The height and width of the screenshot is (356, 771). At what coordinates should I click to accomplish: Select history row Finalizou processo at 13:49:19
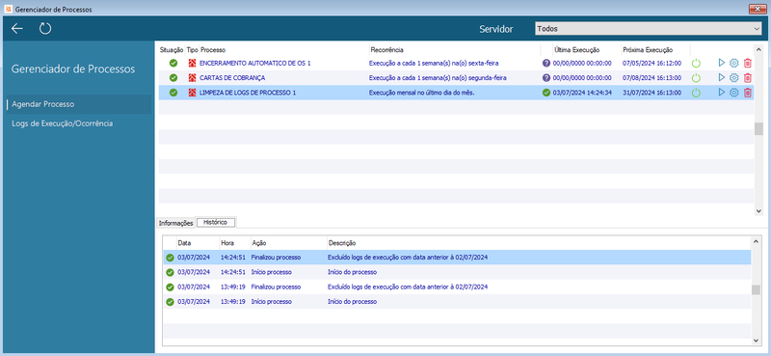coord(457,287)
